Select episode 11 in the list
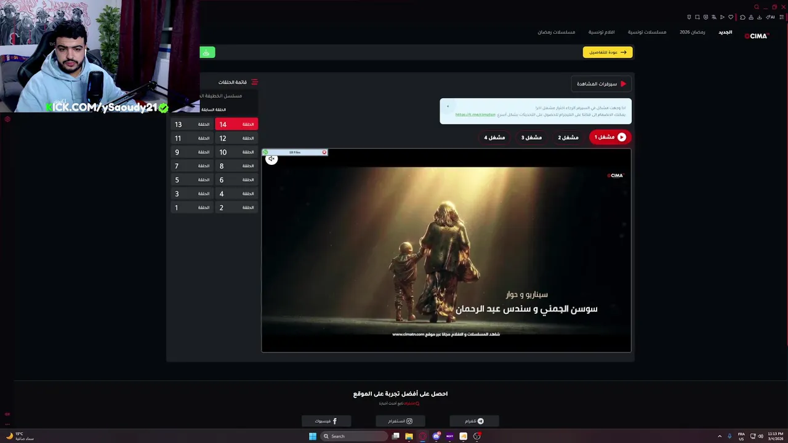This screenshot has height=443, width=788. [x=192, y=138]
